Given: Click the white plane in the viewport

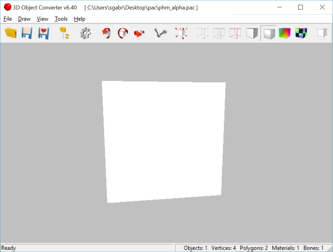Looking at the screenshot, I should (x=164, y=142).
